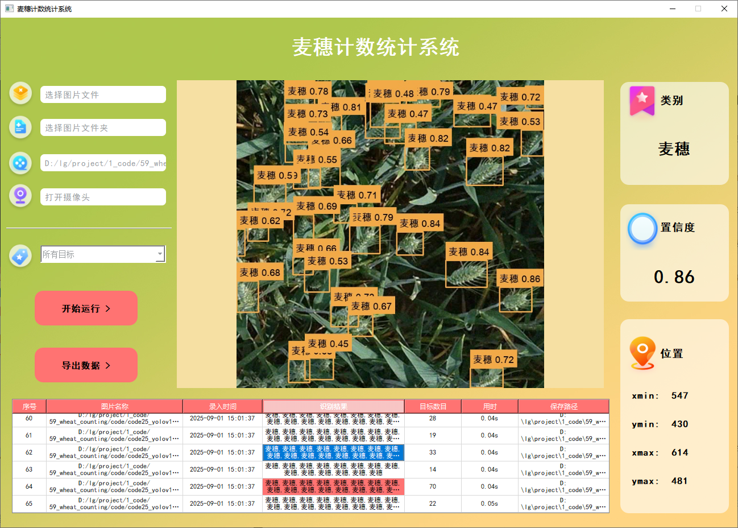This screenshot has width=738, height=528.
Task: Click the 麦穗计数统计系统 page title
Action: tap(376, 47)
